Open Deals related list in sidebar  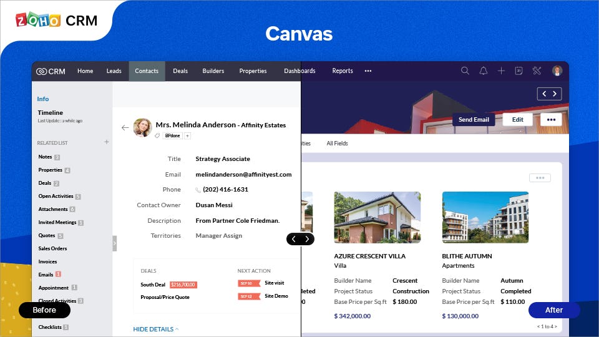45,183
